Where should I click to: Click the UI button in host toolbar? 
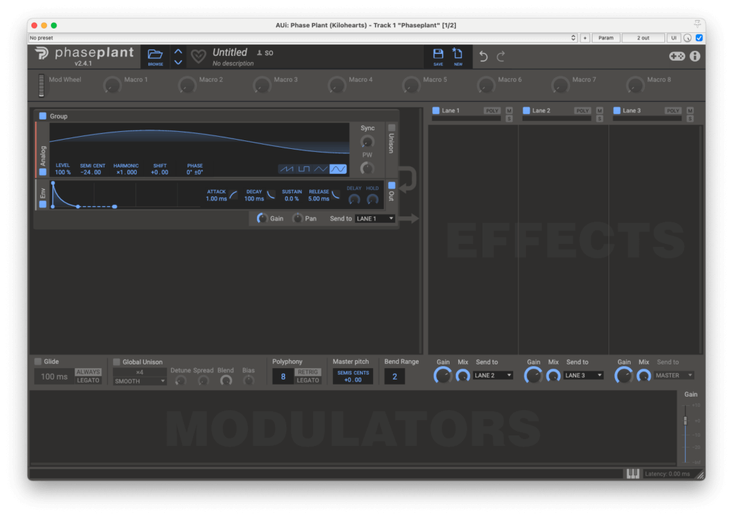[674, 38]
